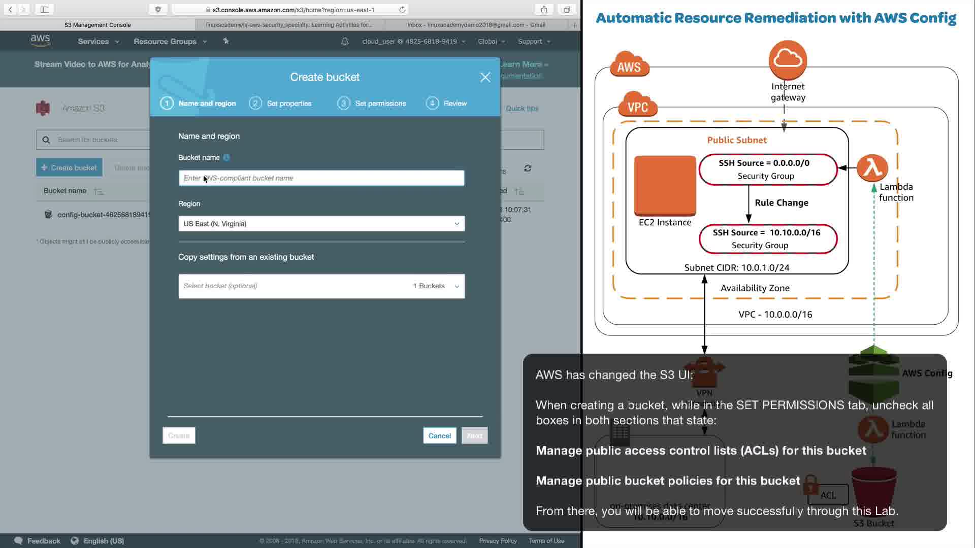
Task: Click the Cancel button
Action: coord(439,436)
